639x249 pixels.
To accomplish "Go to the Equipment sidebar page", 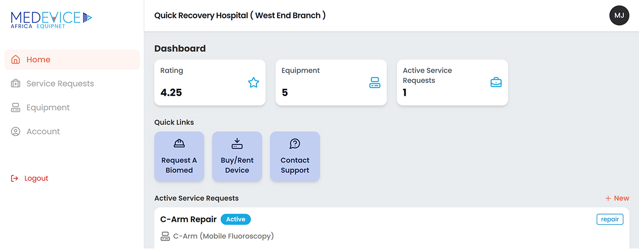I will point(48,107).
